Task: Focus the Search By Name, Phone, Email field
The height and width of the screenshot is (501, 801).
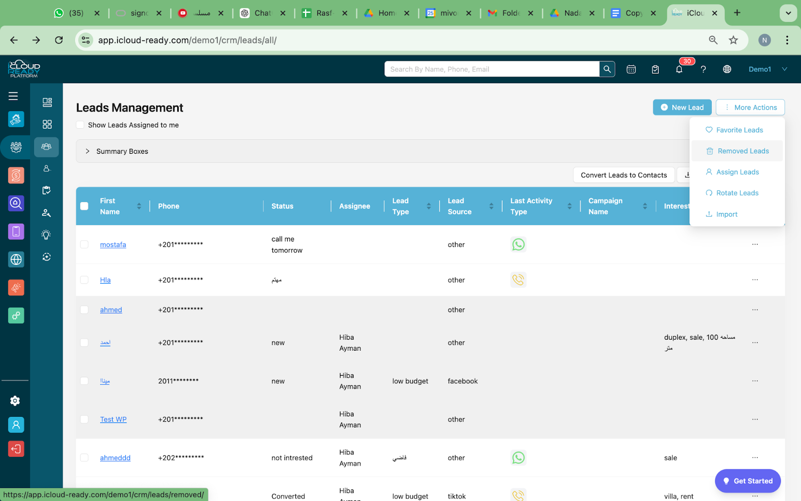Action: tap(492, 69)
